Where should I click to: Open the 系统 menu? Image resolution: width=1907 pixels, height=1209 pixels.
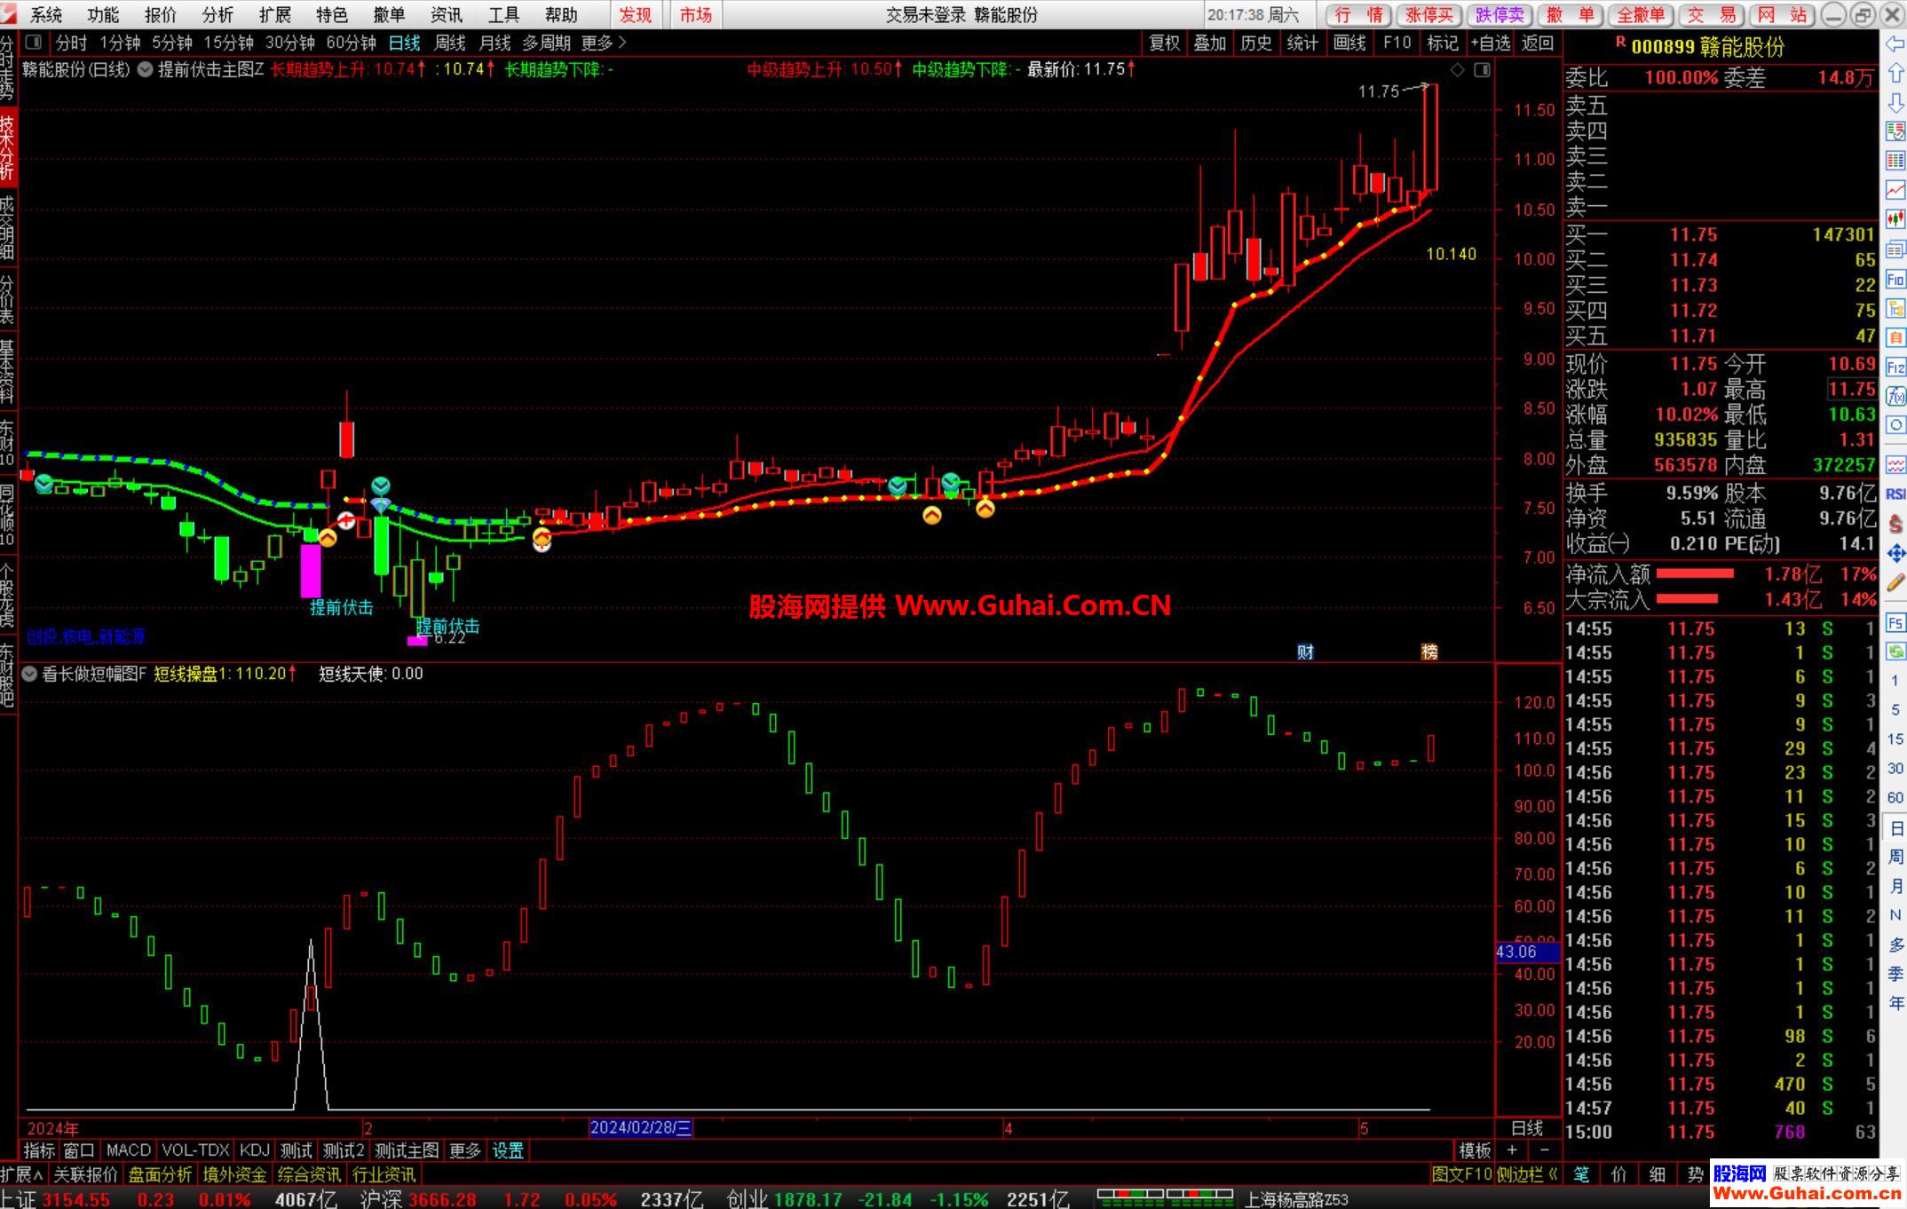click(x=46, y=15)
